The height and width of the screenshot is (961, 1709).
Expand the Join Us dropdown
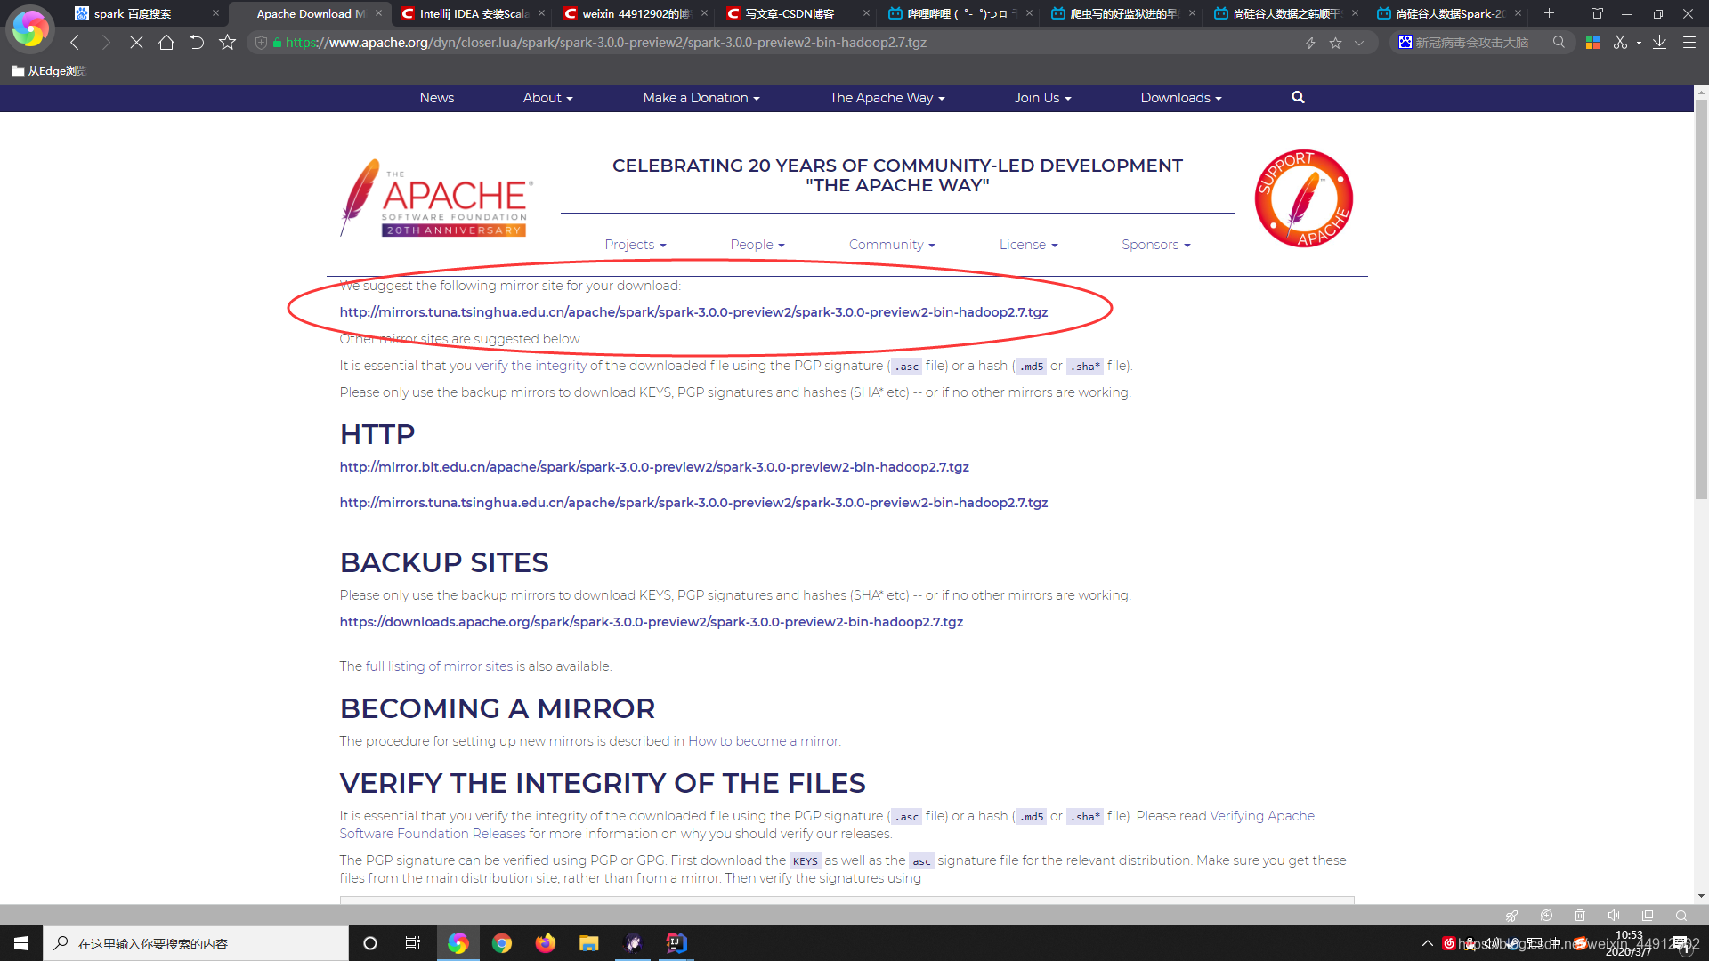tap(1042, 98)
